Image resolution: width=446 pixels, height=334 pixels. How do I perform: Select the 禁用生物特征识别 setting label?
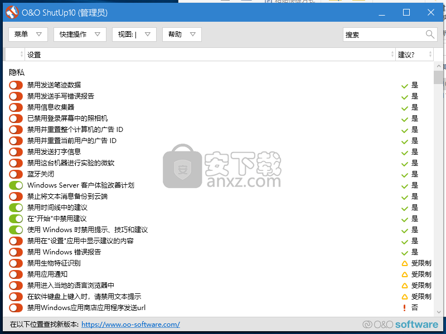tap(54, 263)
